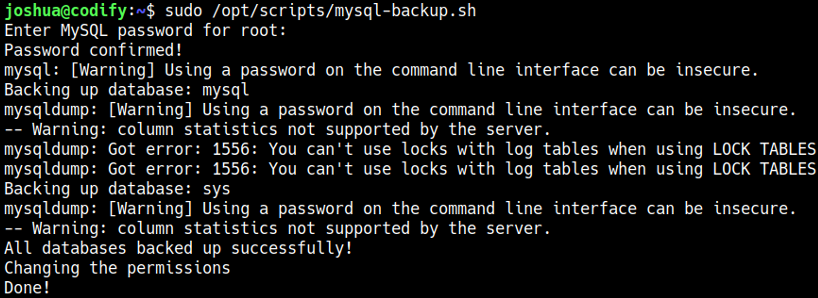Screen dimensions: 818x298
Task: Click the line beginning "mysql: [Warning]"
Action: tap(381, 70)
